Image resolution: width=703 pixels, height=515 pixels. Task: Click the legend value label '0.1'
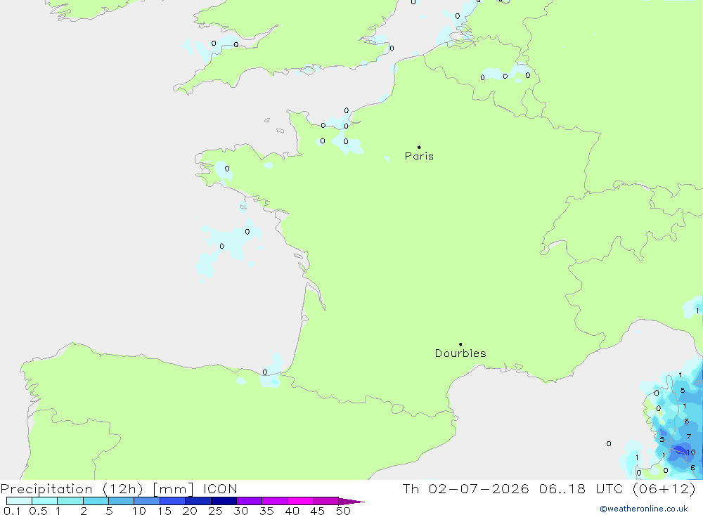point(12,511)
